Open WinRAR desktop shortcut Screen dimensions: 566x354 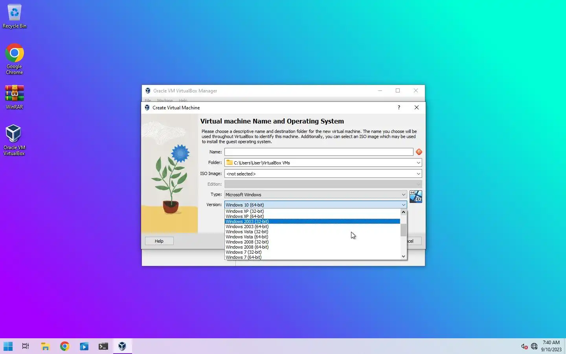15,97
